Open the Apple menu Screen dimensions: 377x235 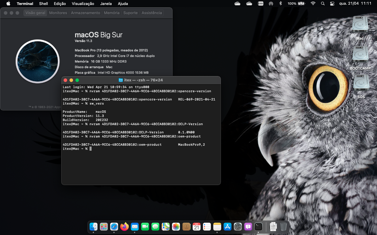[8, 4]
